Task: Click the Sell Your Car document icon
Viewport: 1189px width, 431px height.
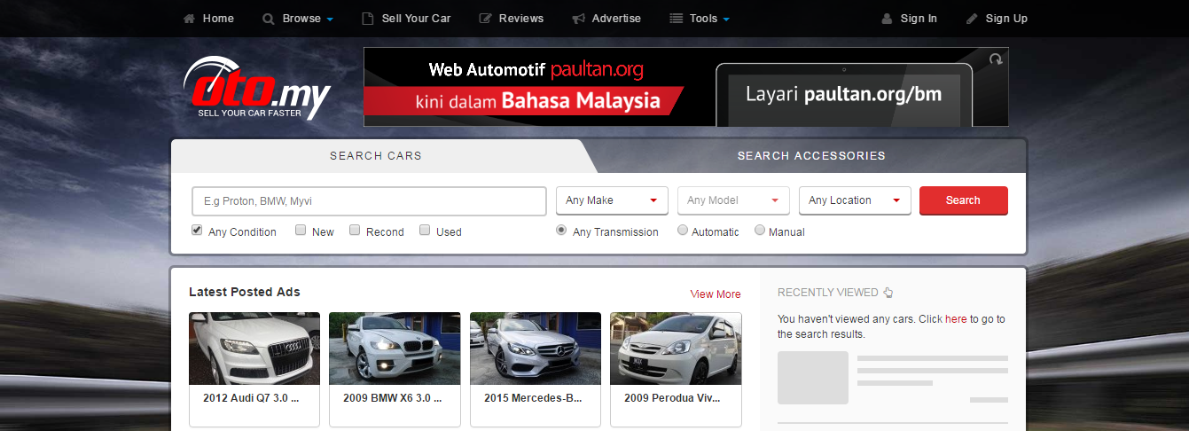Action: [x=368, y=19]
